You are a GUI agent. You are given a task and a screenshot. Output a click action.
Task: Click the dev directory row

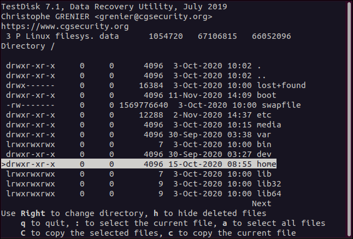pyautogui.click(x=264, y=154)
